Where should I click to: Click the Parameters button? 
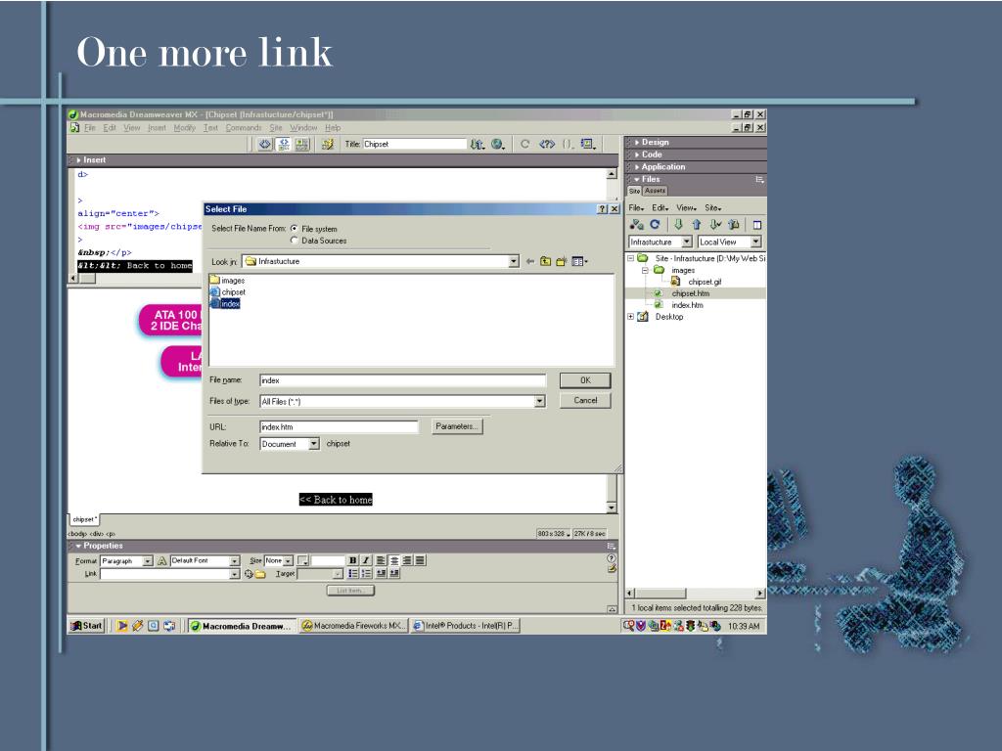click(457, 426)
